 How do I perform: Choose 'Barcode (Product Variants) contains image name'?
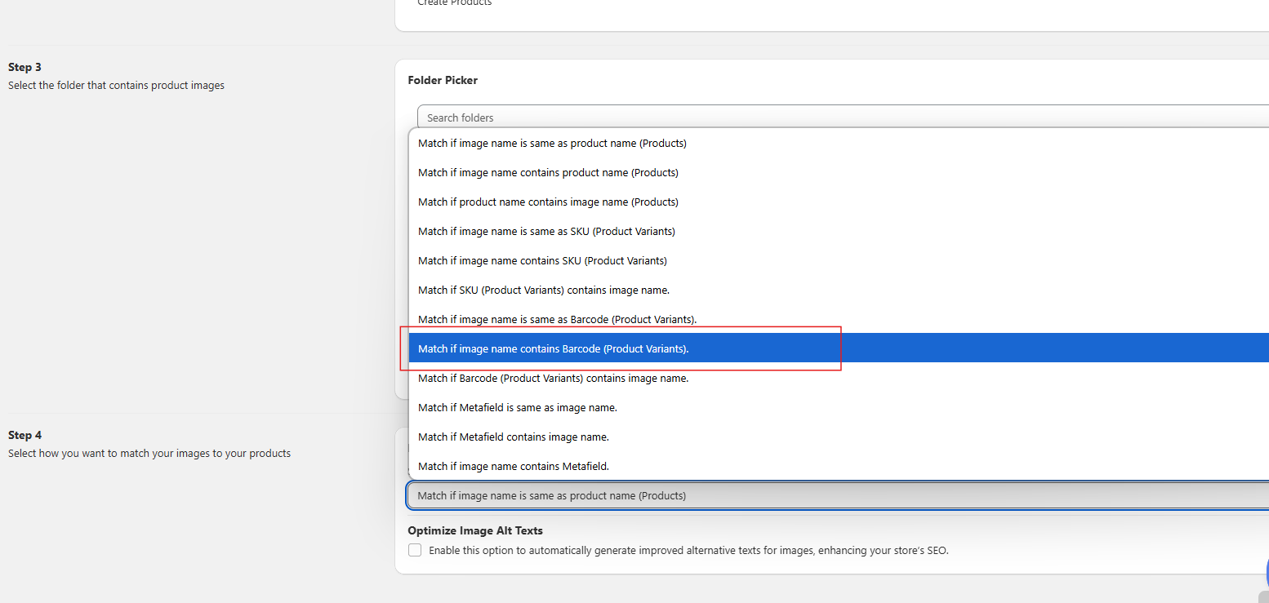coord(553,379)
